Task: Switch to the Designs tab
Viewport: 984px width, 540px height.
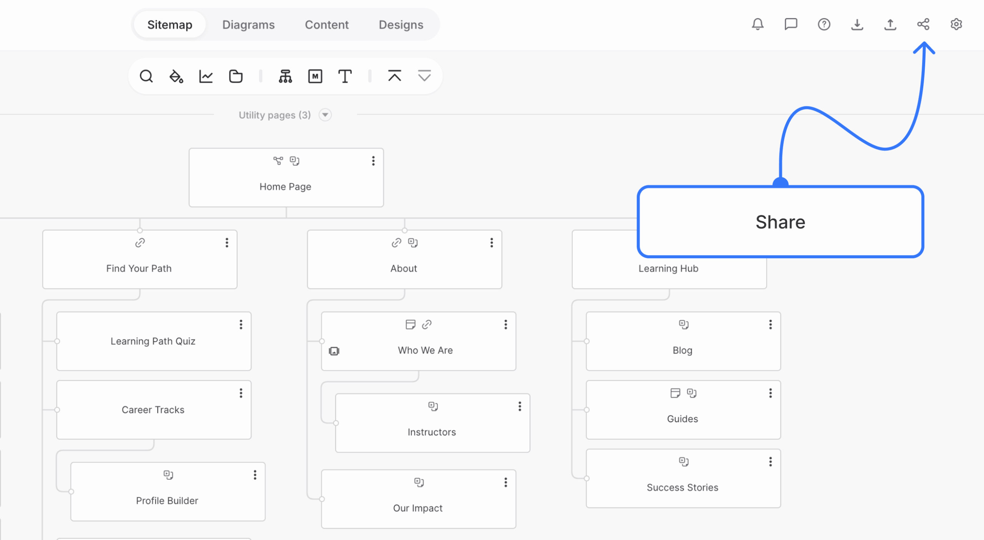Action: pyautogui.click(x=401, y=25)
